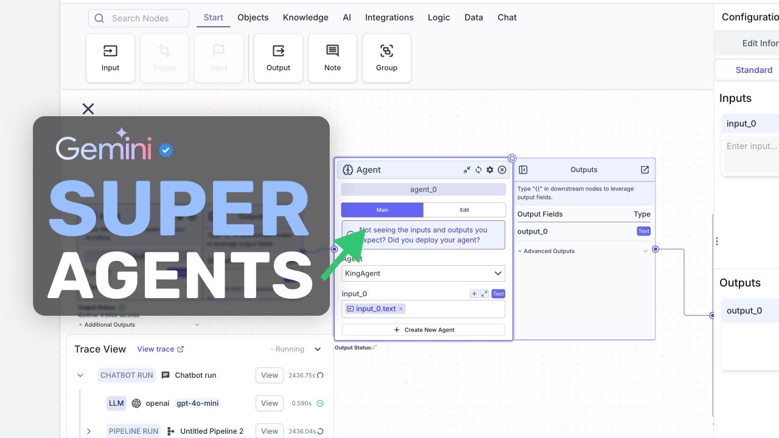Click the Agent node right output connector
779x438 pixels.
click(x=655, y=249)
